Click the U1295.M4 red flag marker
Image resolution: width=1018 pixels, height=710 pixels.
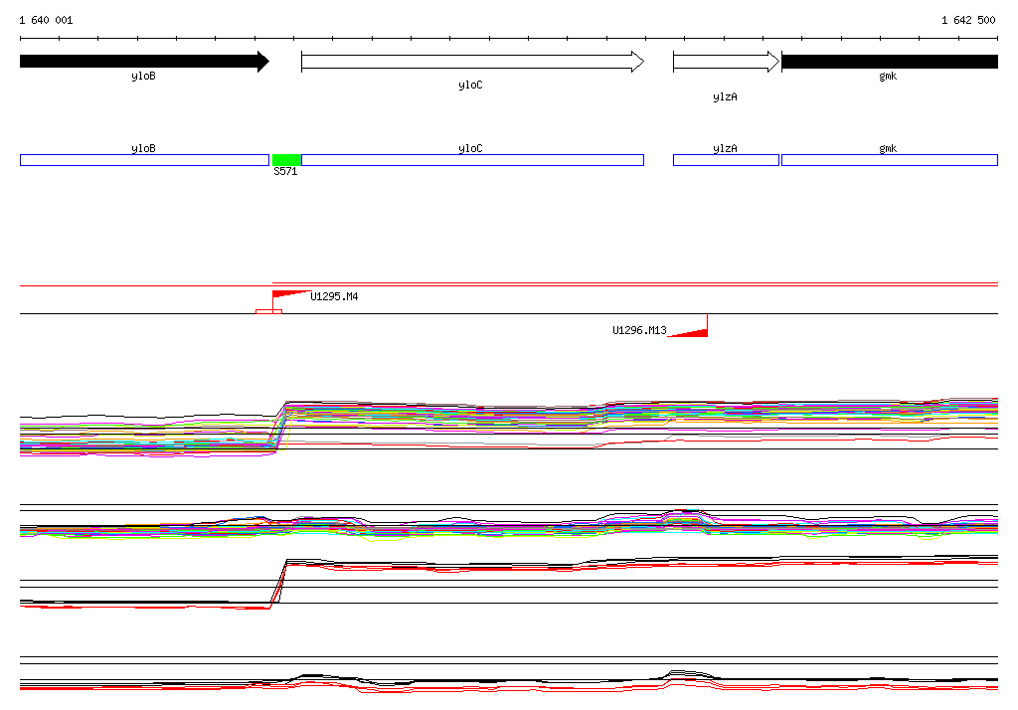pos(290,295)
